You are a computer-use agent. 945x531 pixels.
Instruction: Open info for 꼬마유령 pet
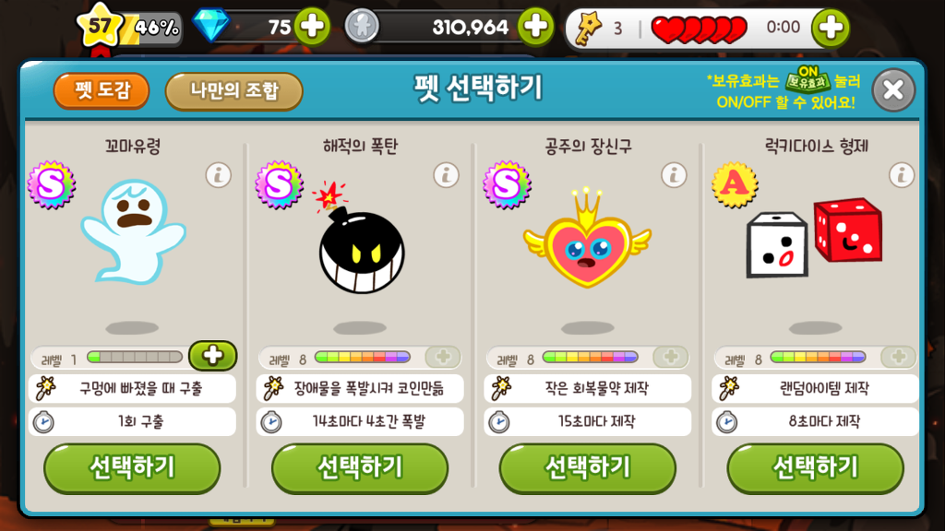point(218,175)
